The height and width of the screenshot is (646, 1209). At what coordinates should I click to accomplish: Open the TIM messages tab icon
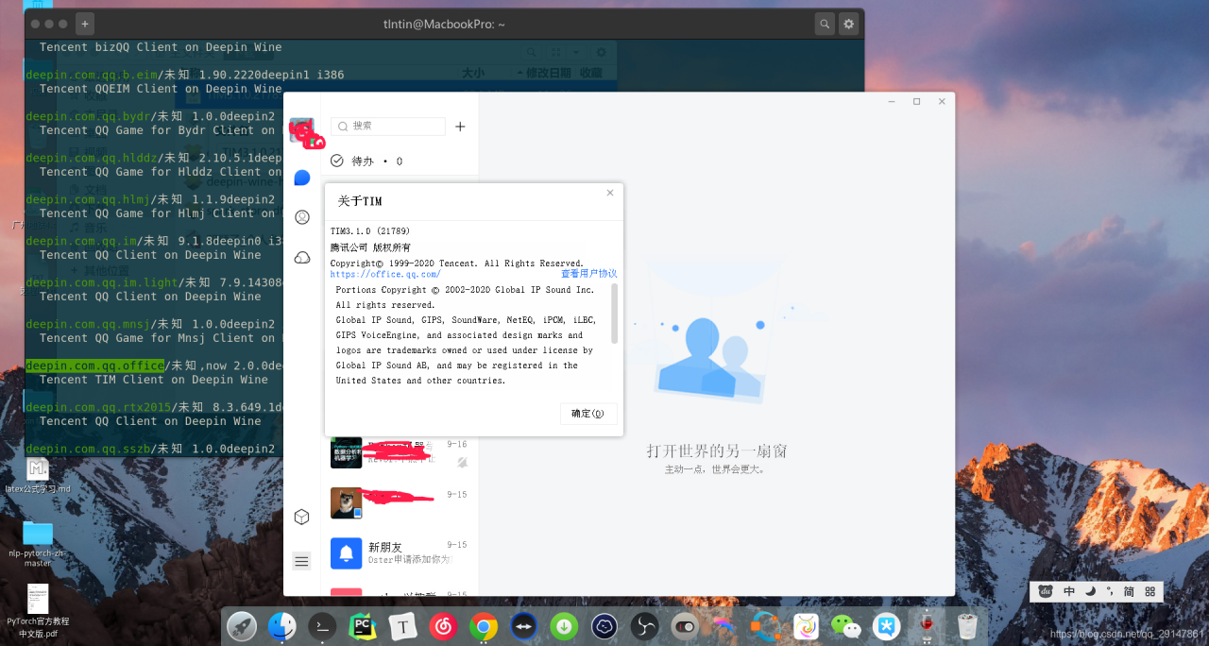pos(302,178)
